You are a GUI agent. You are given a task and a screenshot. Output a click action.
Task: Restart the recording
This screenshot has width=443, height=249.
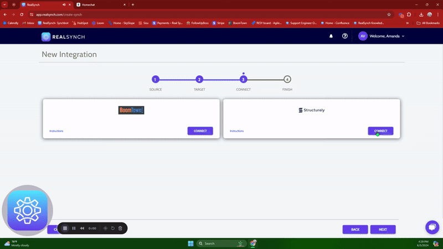113,229
